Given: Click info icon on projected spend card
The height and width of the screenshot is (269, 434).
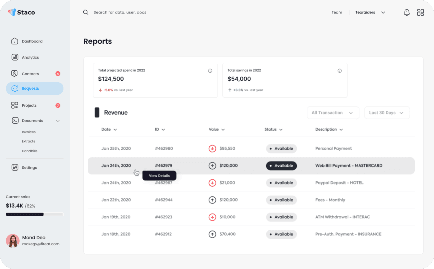Looking at the screenshot, I should [x=210, y=71].
